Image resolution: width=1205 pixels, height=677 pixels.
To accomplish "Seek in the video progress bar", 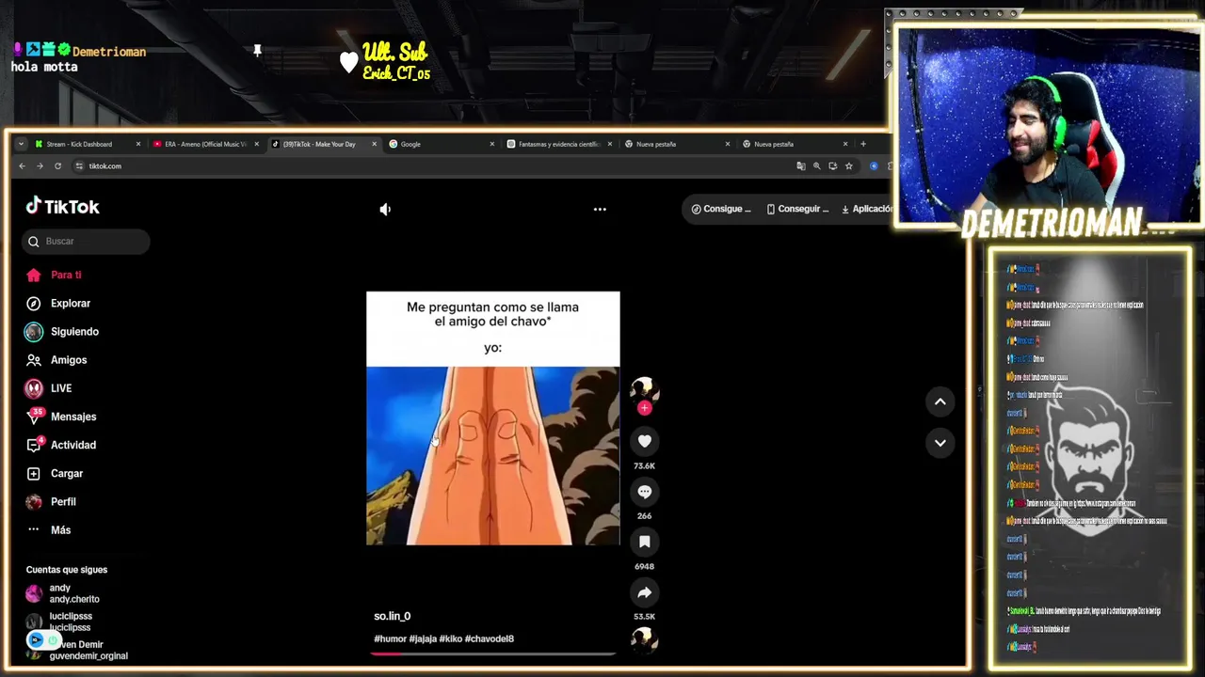I will coord(492,653).
